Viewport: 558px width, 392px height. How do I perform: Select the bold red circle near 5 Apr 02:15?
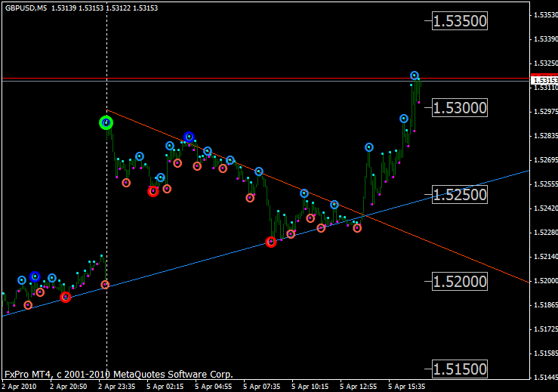tap(153, 191)
